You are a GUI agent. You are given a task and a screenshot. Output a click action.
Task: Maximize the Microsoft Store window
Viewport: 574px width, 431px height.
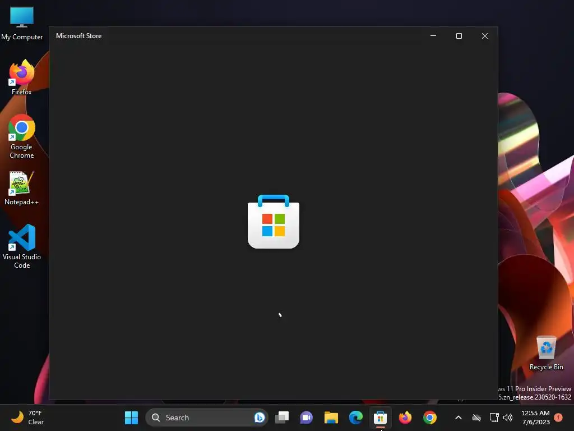(x=459, y=36)
